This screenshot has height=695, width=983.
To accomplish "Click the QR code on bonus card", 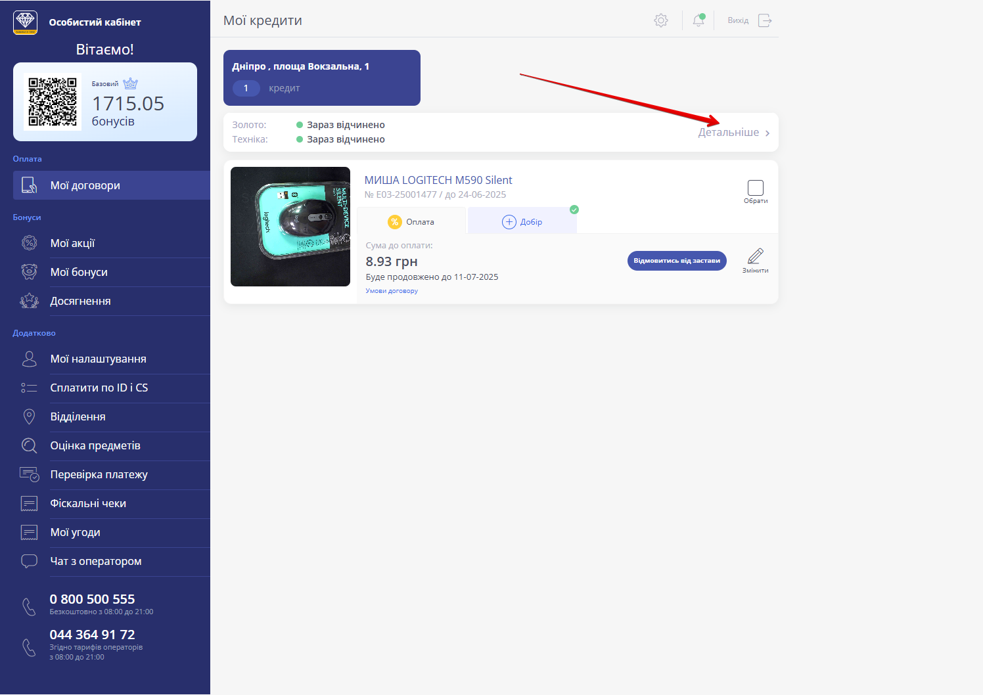I will pyautogui.click(x=53, y=102).
